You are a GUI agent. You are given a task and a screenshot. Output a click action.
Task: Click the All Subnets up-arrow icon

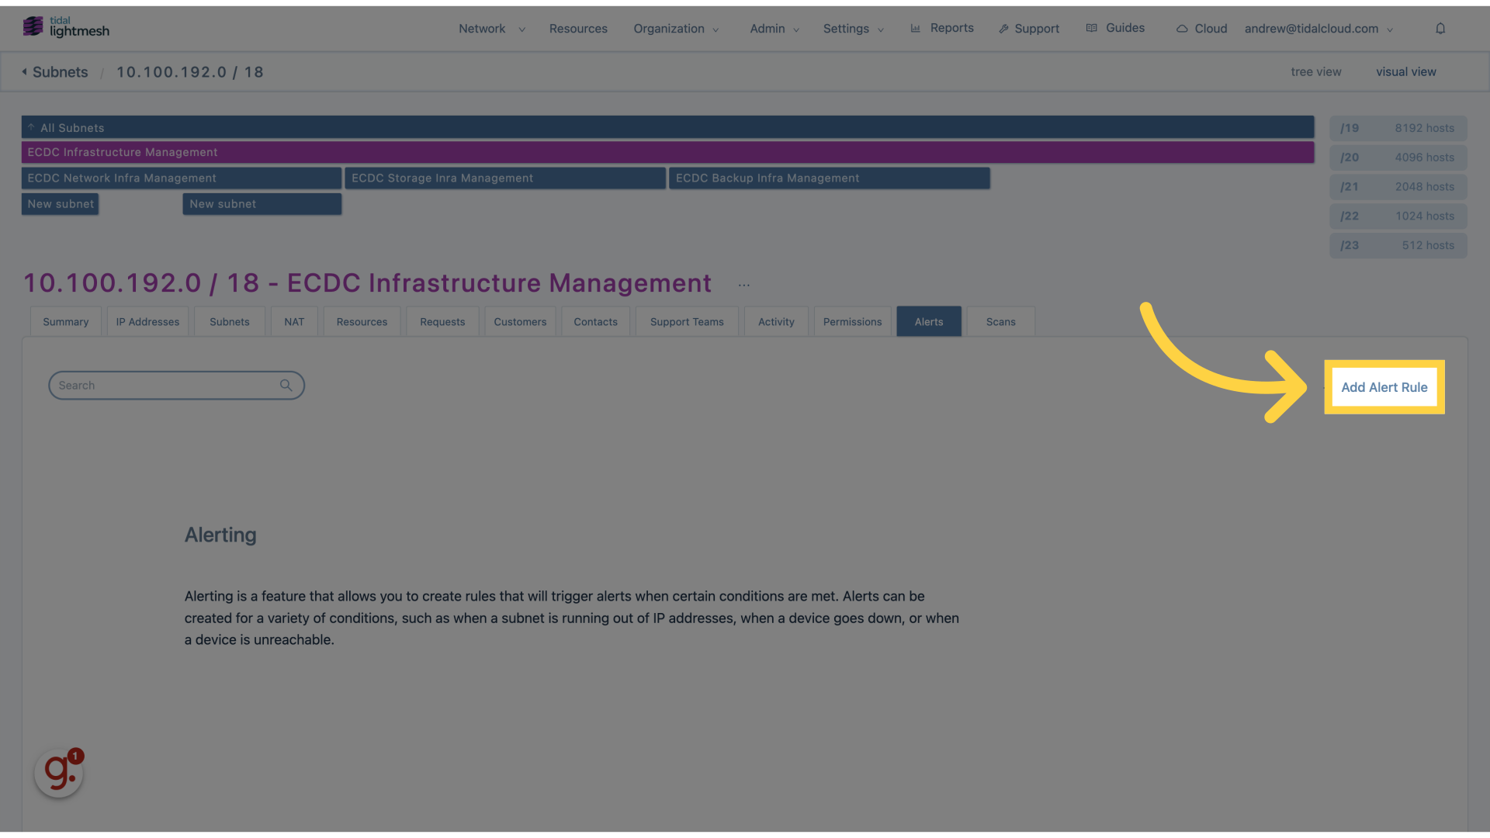pos(31,127)
